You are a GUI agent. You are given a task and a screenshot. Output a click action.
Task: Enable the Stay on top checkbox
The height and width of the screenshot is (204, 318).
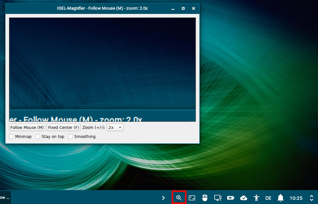click(38, 137)
